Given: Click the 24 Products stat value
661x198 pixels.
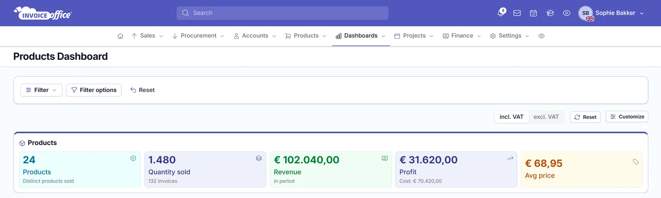Looking at the screenshot, I should (x=29, y=160).
